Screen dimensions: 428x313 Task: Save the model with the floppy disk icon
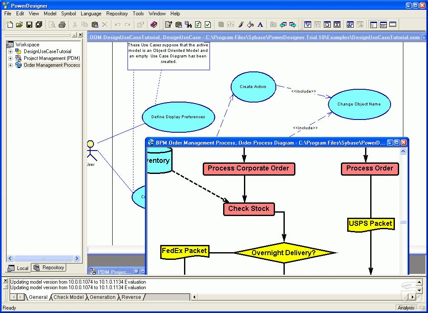29,25
